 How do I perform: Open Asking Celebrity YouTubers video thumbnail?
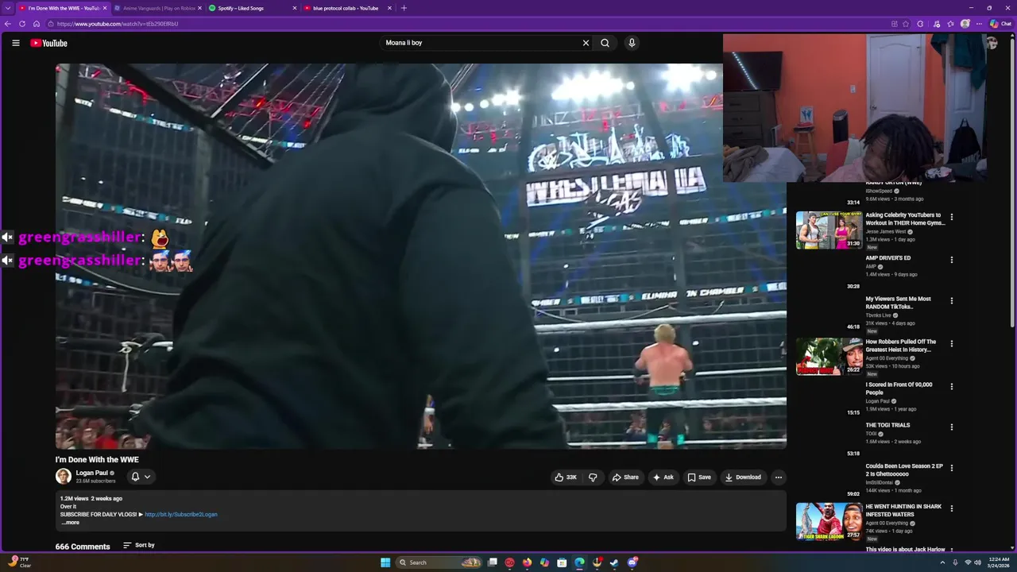[829, 230]
